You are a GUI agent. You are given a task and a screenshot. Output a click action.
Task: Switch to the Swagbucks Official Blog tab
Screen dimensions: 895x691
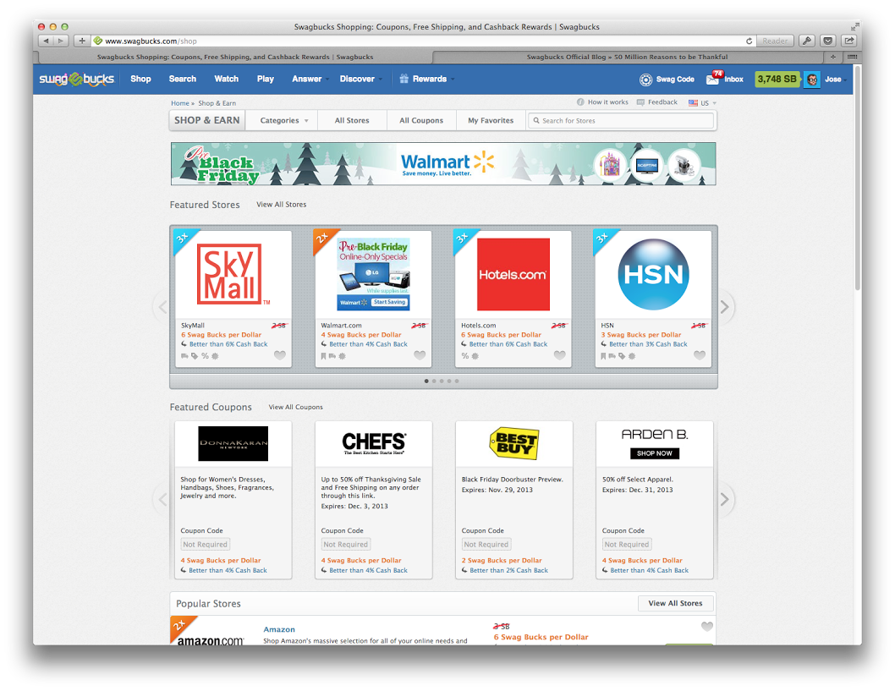[627, 57]
